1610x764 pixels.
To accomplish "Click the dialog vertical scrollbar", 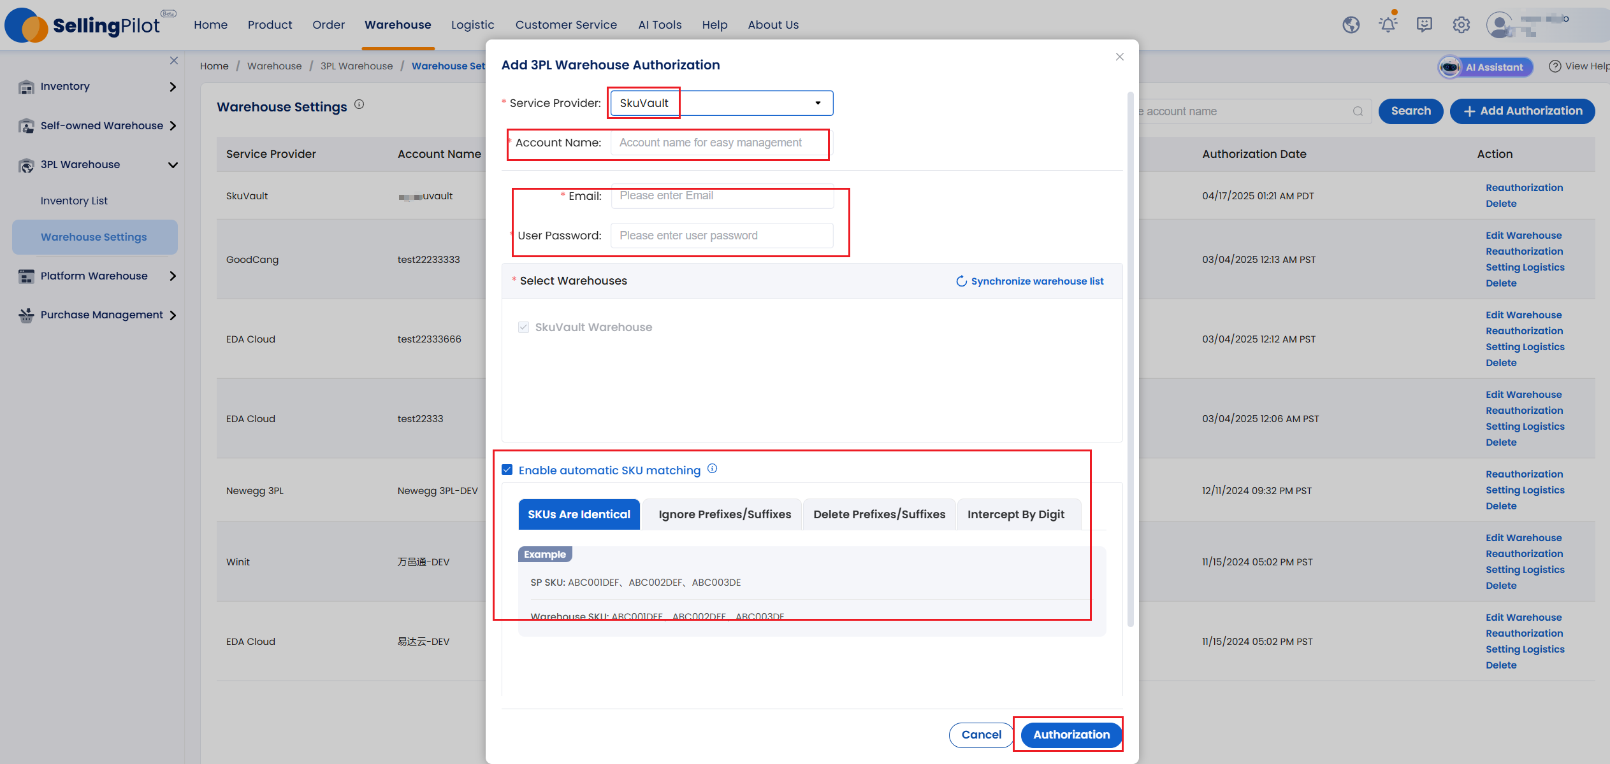I will click(1130, 360).
